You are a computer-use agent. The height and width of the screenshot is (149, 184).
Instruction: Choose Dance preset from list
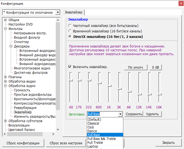click(105, 131)
